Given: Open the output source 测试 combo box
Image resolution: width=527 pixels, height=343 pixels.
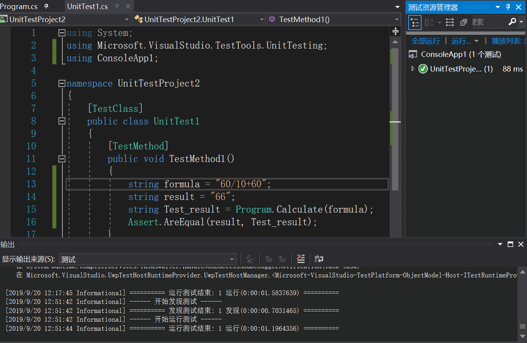Looking at the screenshot, I should [x=148, y=259].
